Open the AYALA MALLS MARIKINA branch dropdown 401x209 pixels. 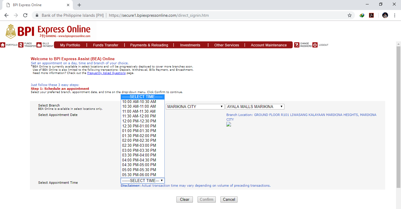coord(255,107)
